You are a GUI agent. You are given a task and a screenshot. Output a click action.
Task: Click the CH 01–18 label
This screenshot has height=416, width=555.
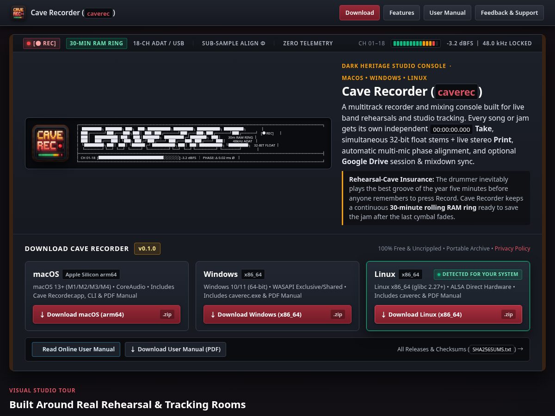371,43
